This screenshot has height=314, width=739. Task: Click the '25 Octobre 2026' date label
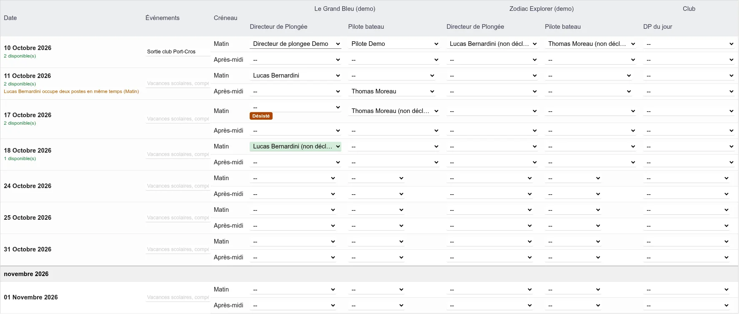tap(28, 218)
